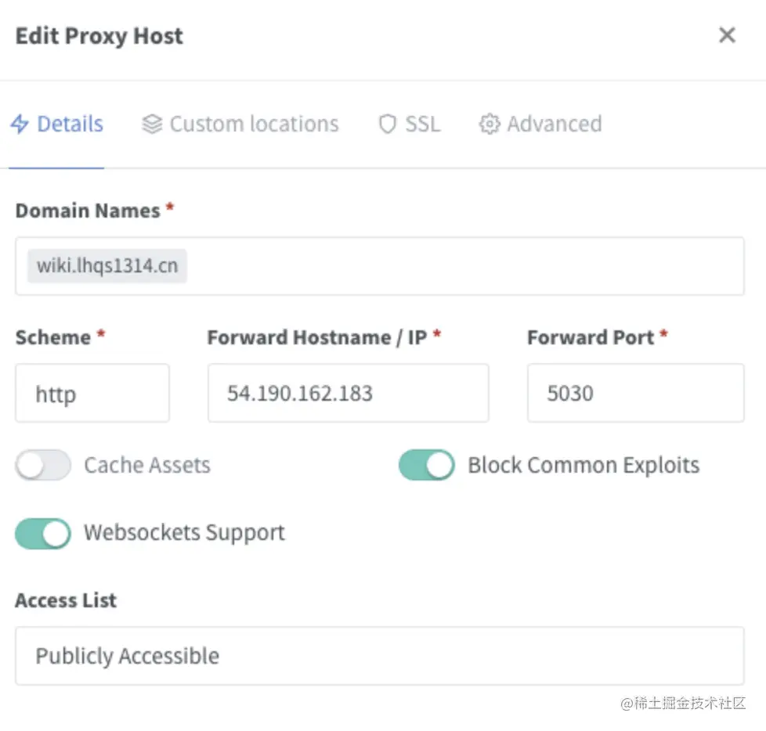Click the lightning bolt Details icon
The height and width of the screenshot is (731, 766).
(20, 124)
